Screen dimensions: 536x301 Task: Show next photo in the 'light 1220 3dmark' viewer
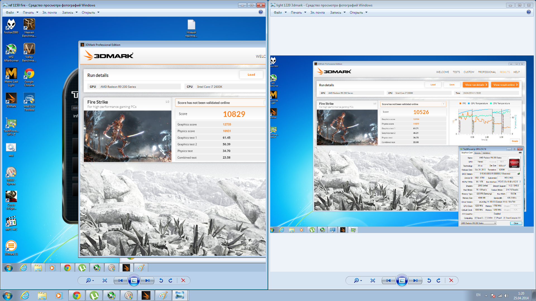coord(415,280)
